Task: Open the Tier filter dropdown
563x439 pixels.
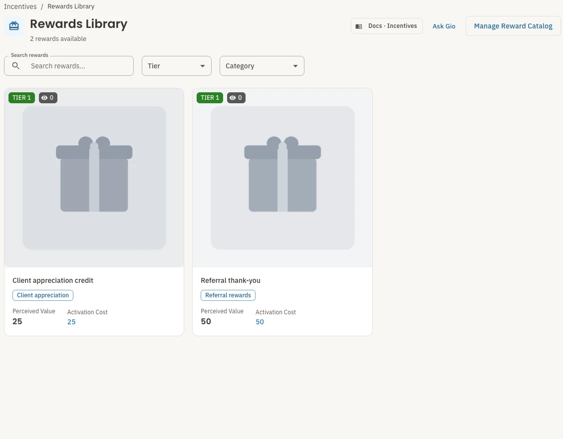Action: point(177,66)
